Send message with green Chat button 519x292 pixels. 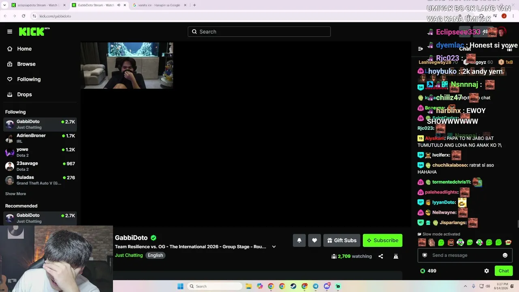pyautogui.click(x=504, y=271)
